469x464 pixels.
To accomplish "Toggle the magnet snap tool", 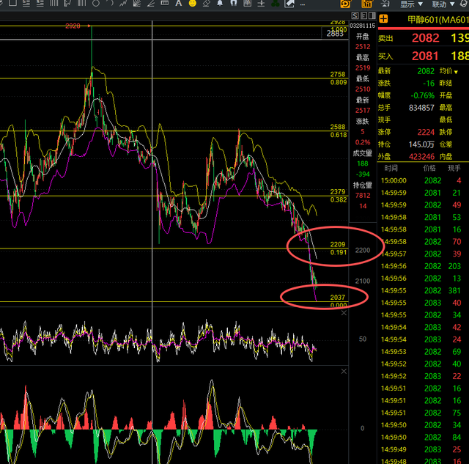I will (234, 3).
